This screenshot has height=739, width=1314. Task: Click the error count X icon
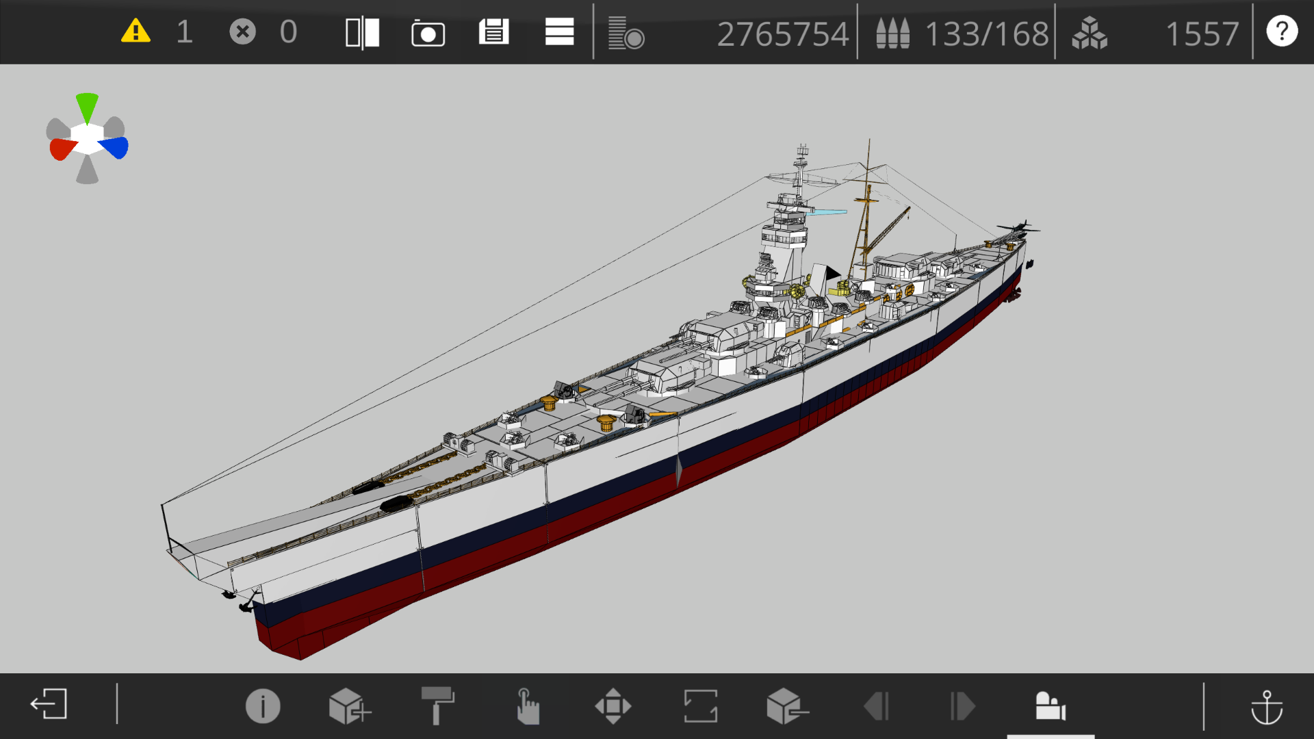pyautogui.click(x=242, y=31)
